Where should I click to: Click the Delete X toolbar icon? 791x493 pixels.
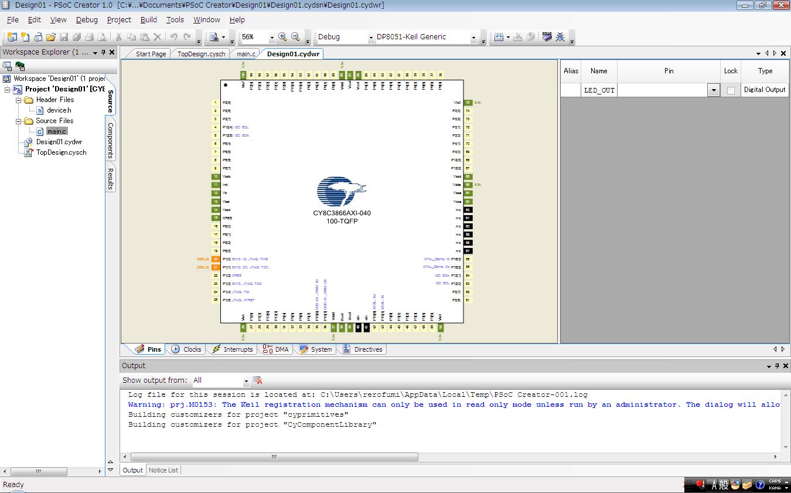(x=157, y=37)
